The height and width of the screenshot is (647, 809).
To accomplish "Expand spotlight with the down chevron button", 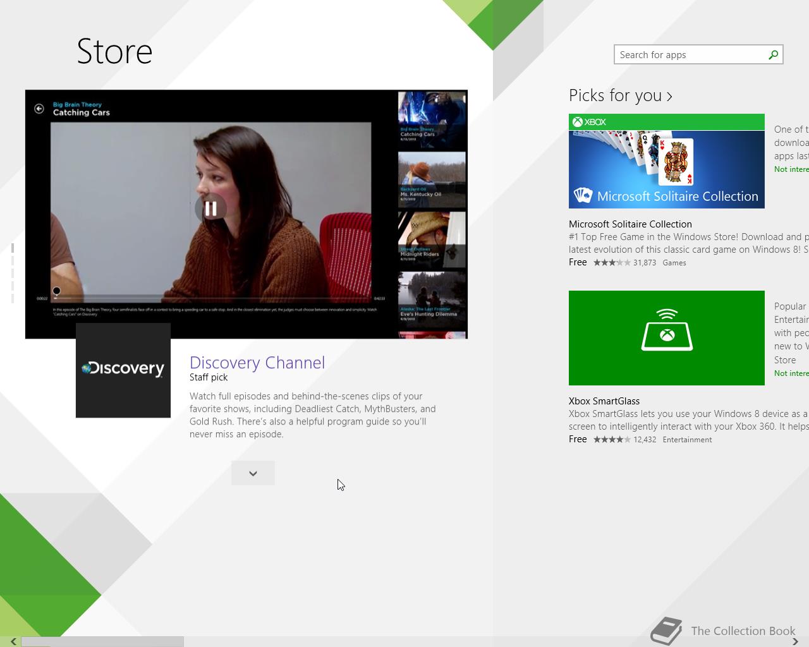I will click(x=253, y=473).
